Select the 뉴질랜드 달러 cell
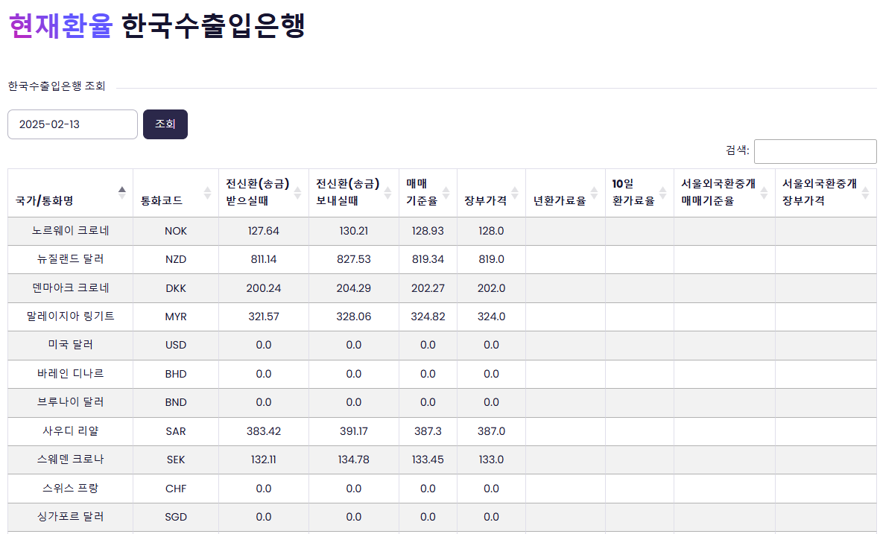The width and height of the screenshot is (880, 534). (x=70, y=259)
